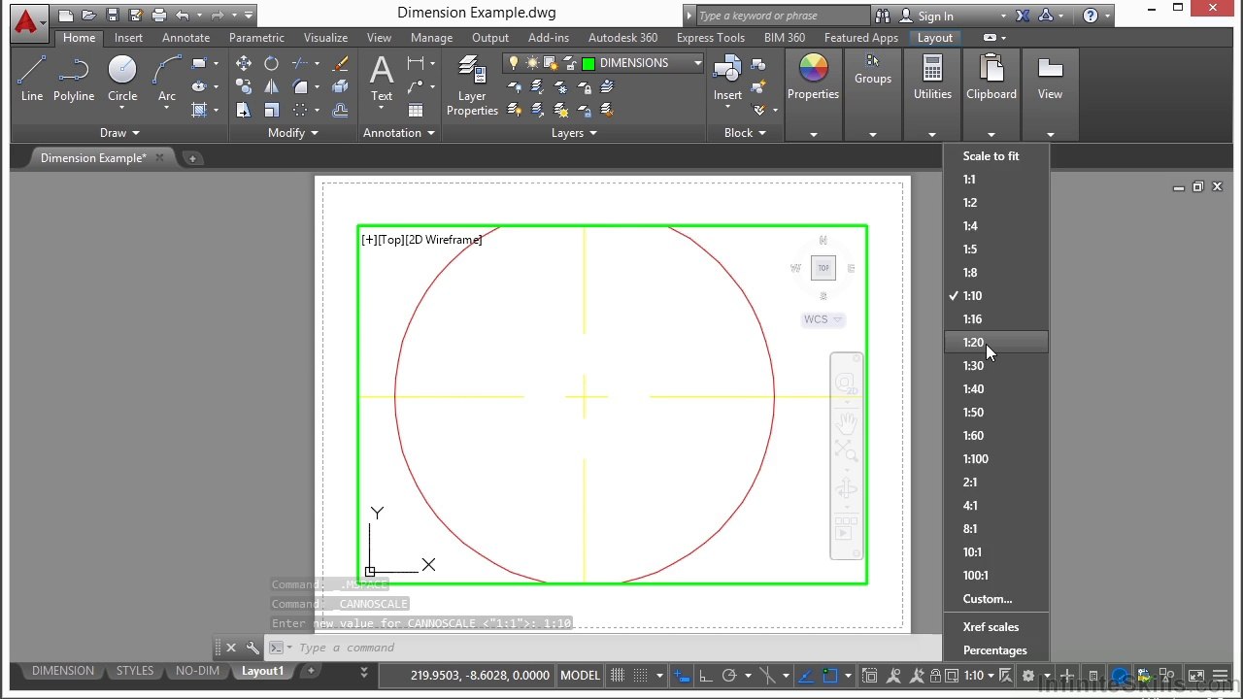Expand the Modify panel
Viewport: 1243px width, 699px height.
[x=293, y=133]
